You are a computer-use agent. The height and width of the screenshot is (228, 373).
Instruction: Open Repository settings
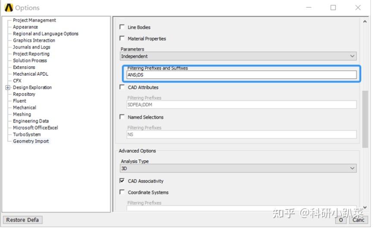(x=24, y=94)
